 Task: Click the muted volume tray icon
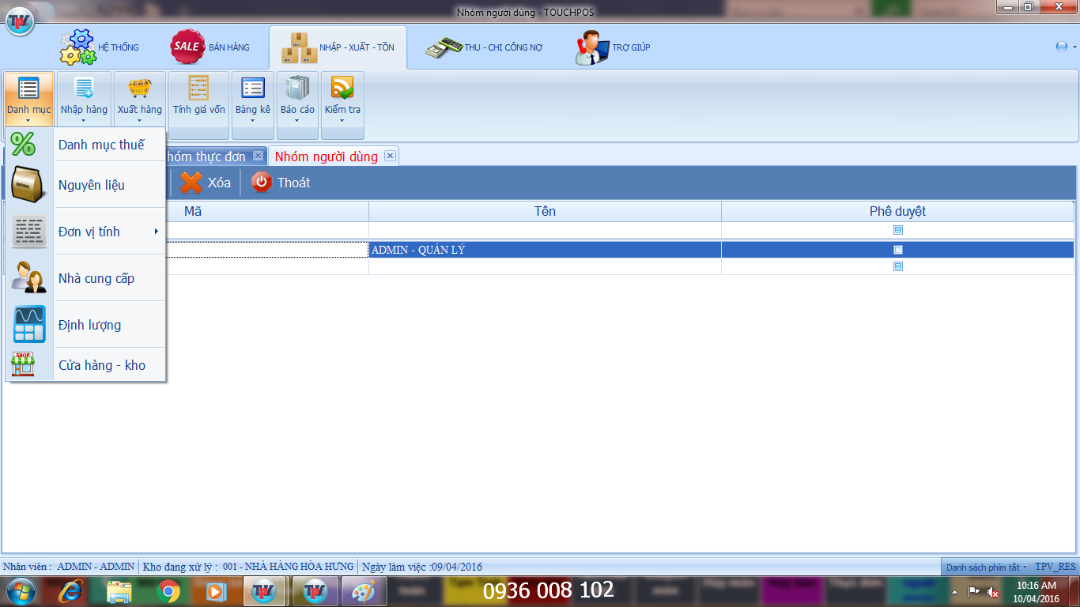coord(993,591)
